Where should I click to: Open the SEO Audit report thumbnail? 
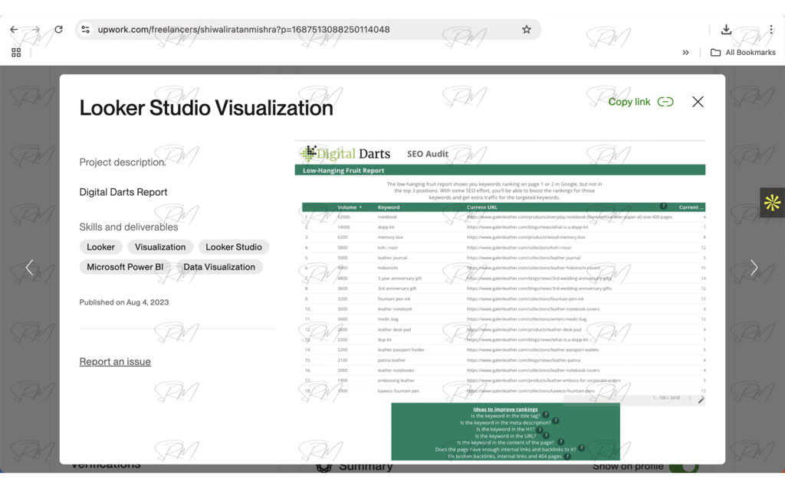point(500,301)
